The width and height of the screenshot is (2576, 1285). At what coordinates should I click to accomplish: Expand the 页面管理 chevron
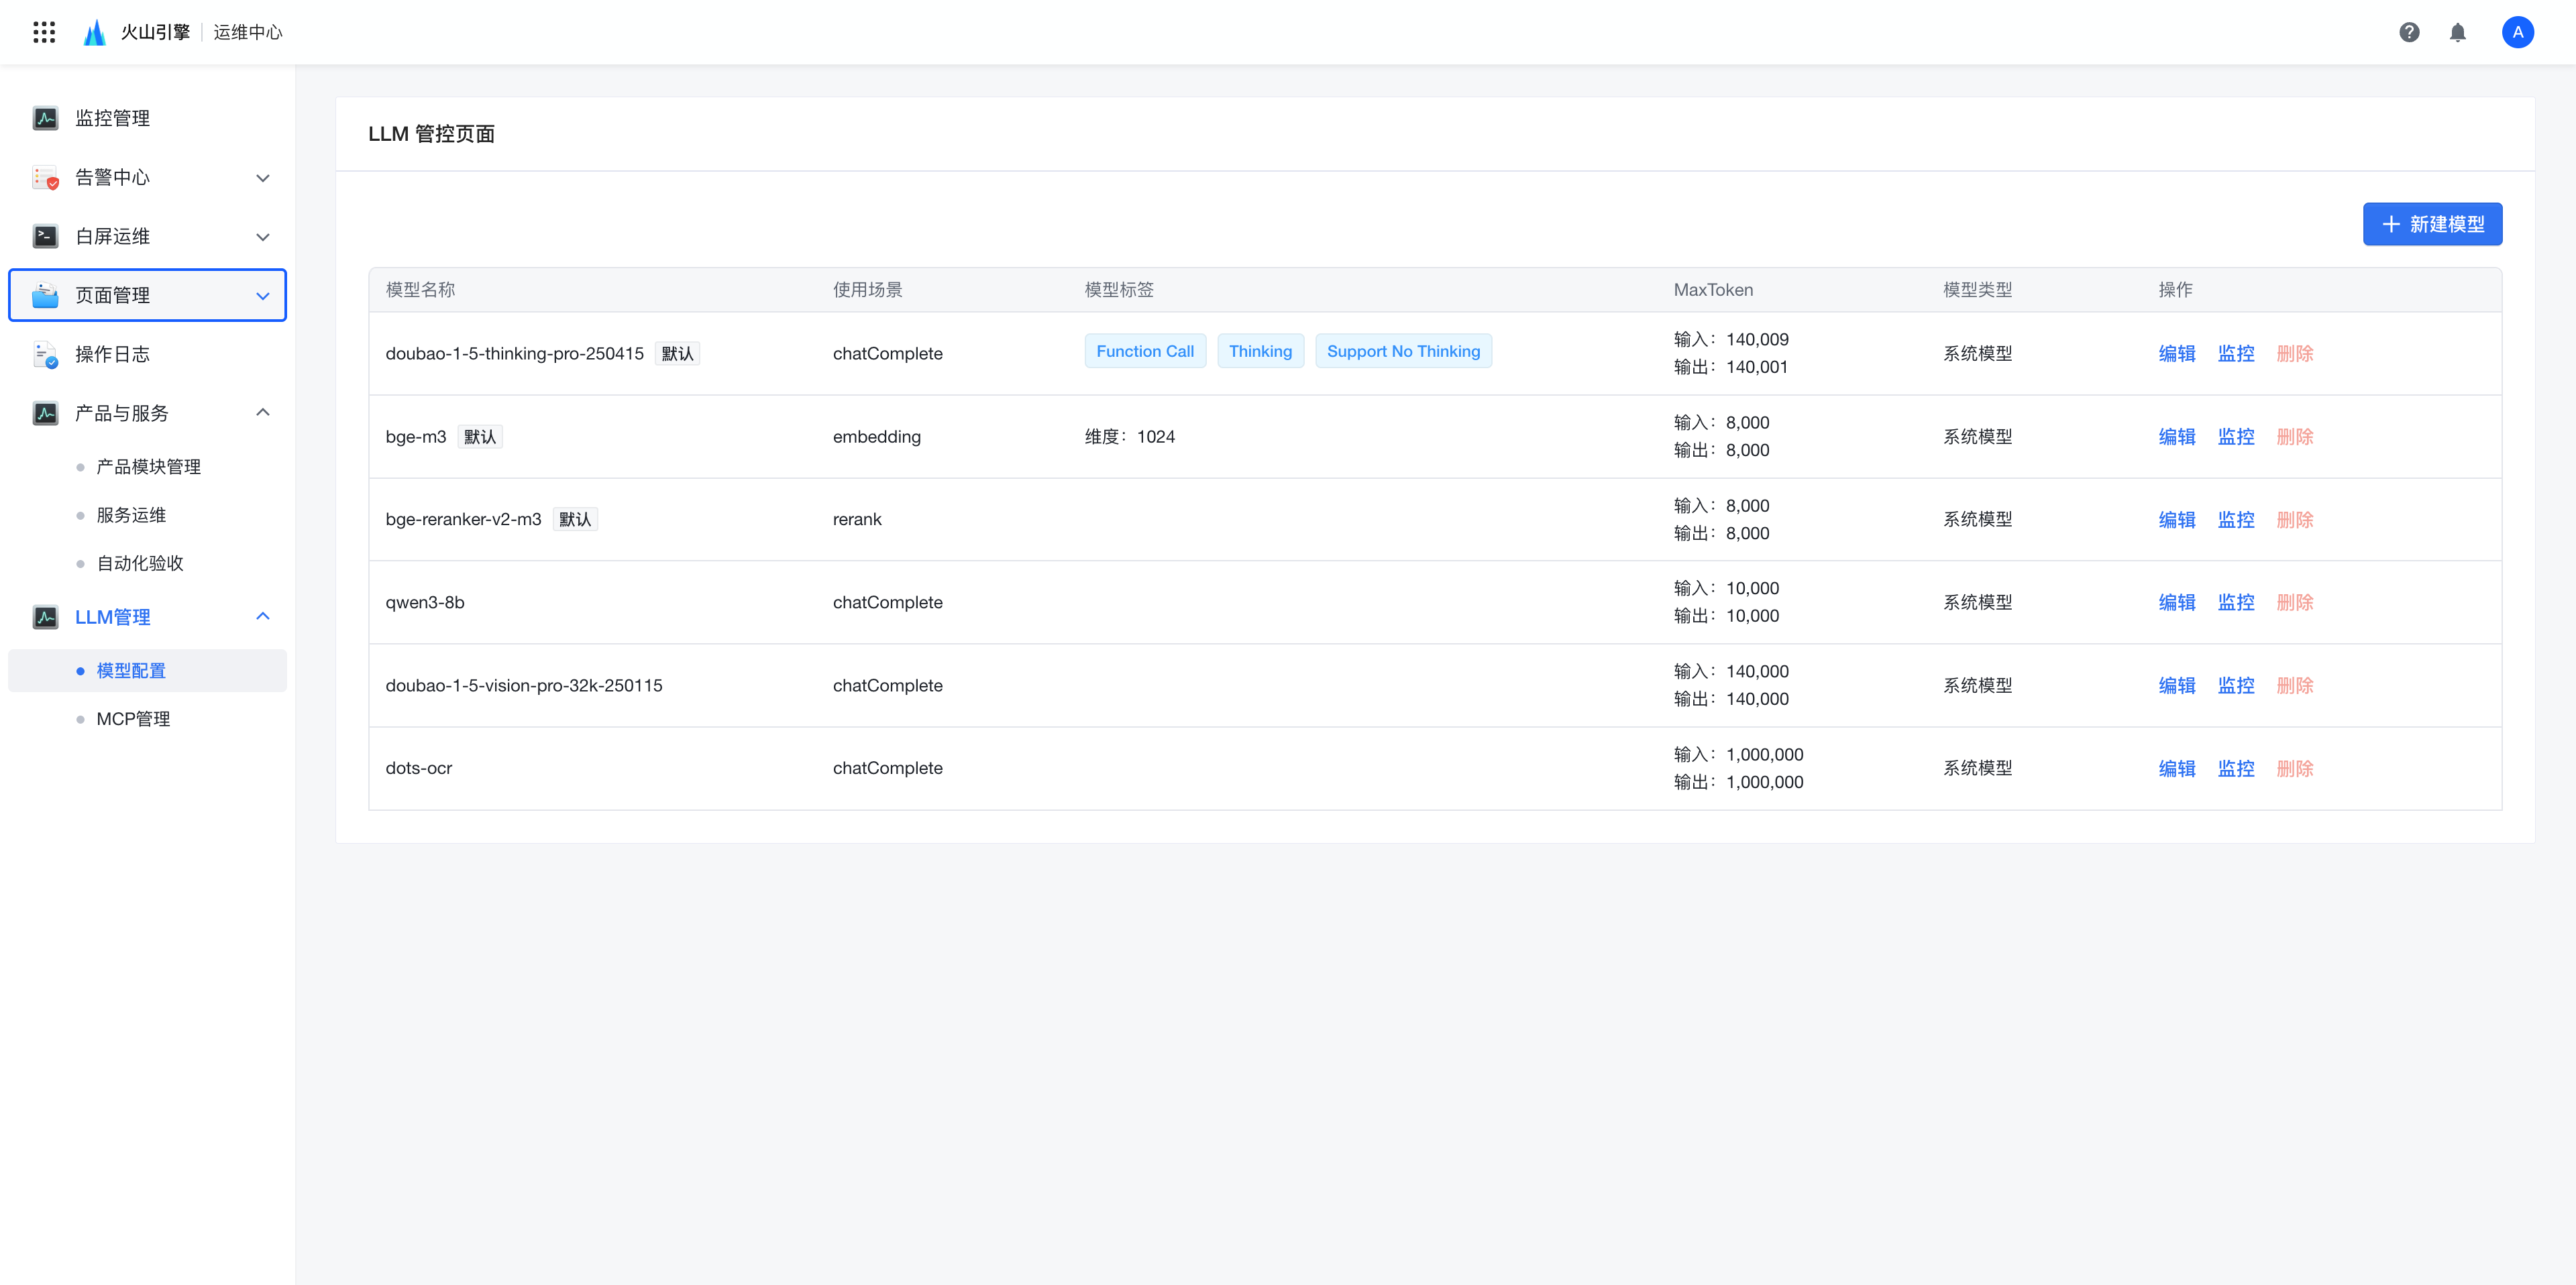[x=263, y=296]
